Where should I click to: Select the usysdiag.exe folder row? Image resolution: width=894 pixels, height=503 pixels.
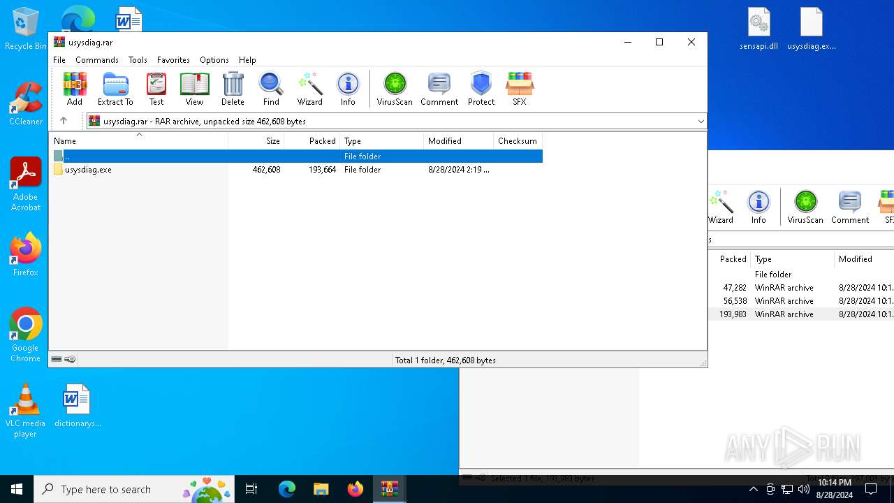coord(295,170)
